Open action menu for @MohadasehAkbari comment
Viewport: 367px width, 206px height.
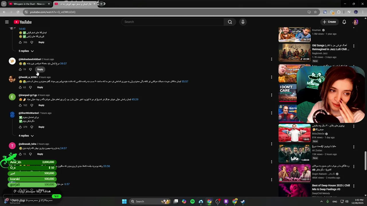272,59
